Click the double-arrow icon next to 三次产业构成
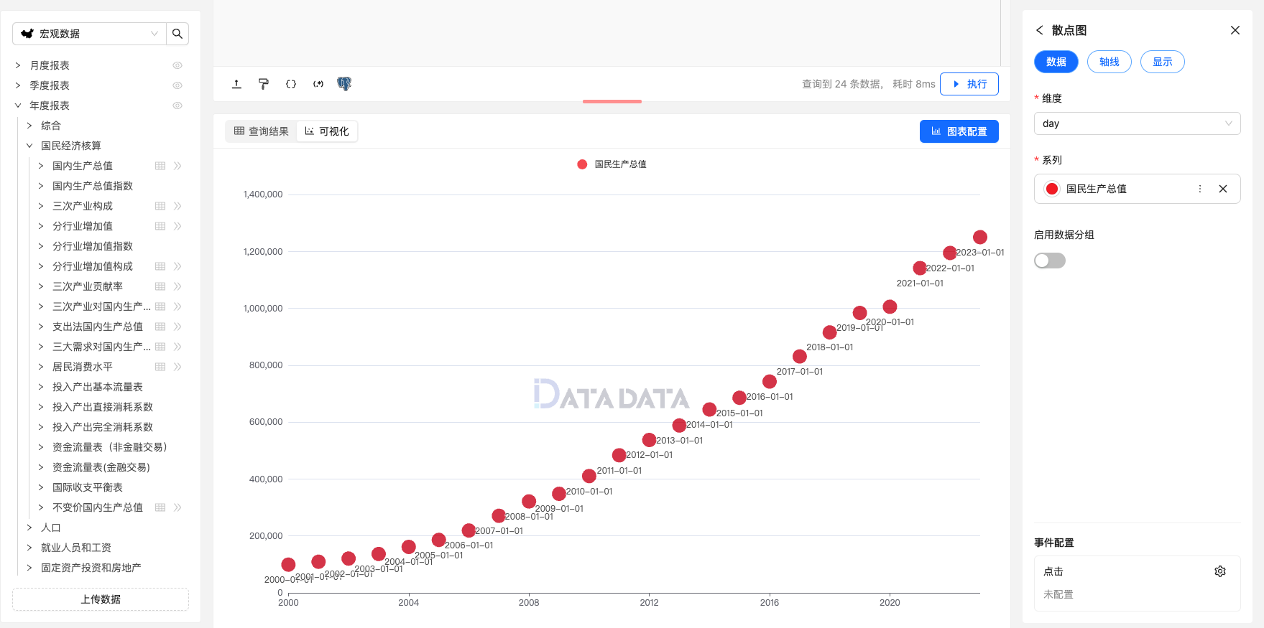The height and width of the screenshot is (628, 1264). 177,206
